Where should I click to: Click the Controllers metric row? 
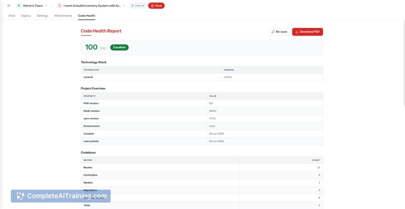(201, 175)
